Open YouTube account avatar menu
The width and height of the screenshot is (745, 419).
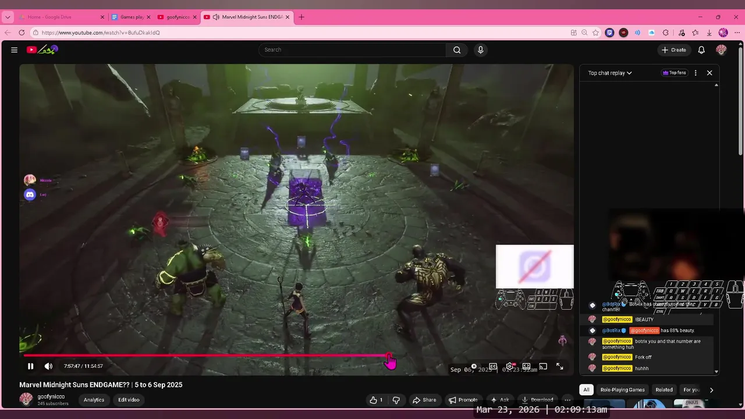[x=721, y=50]
